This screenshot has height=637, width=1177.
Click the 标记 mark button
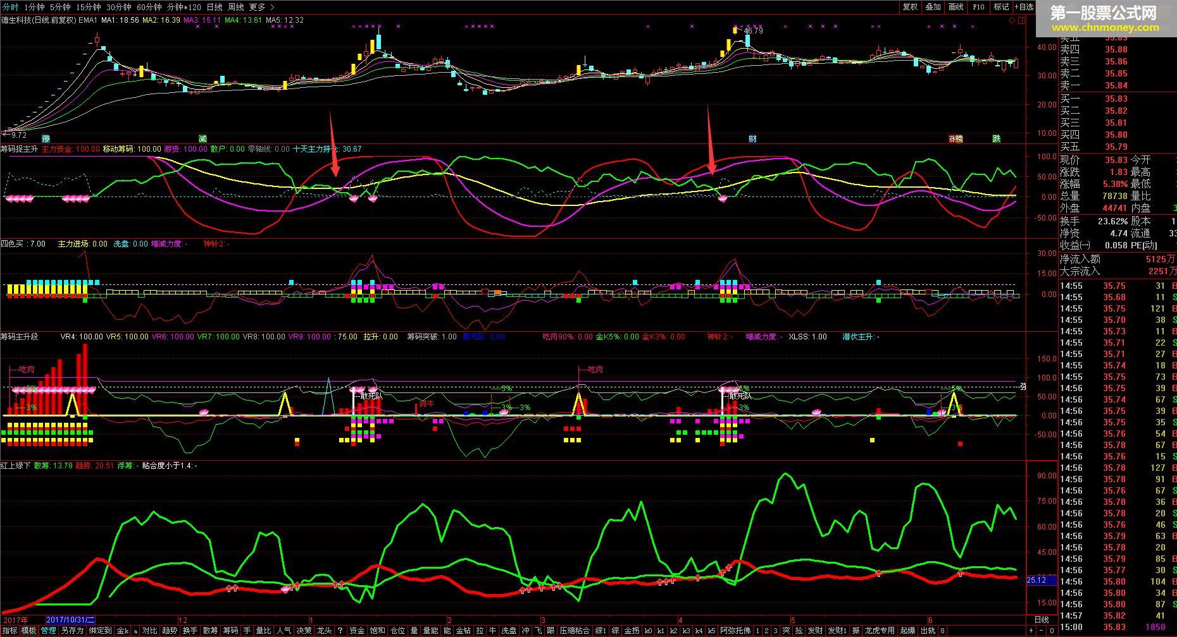[1001, 7]
